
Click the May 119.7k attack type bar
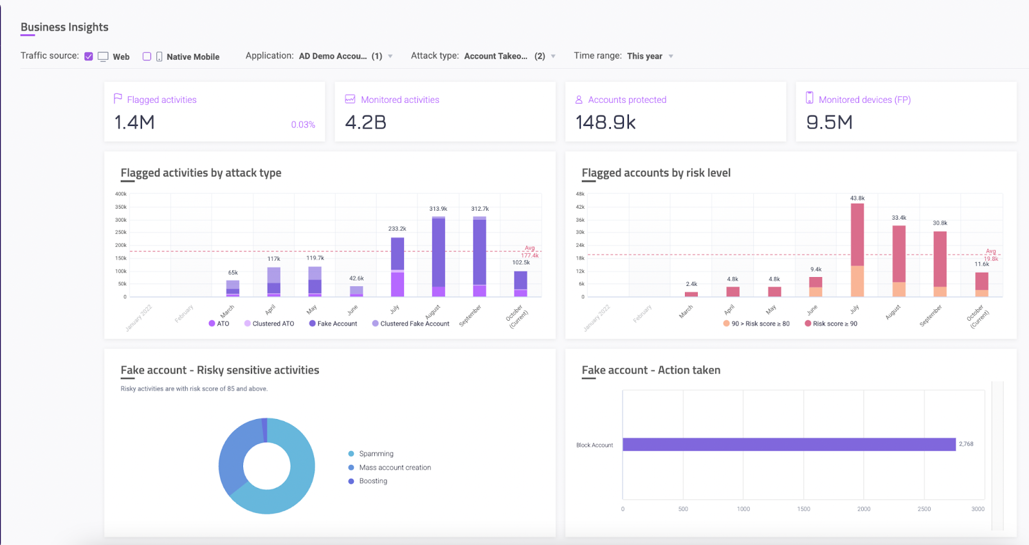coord(315,281)
